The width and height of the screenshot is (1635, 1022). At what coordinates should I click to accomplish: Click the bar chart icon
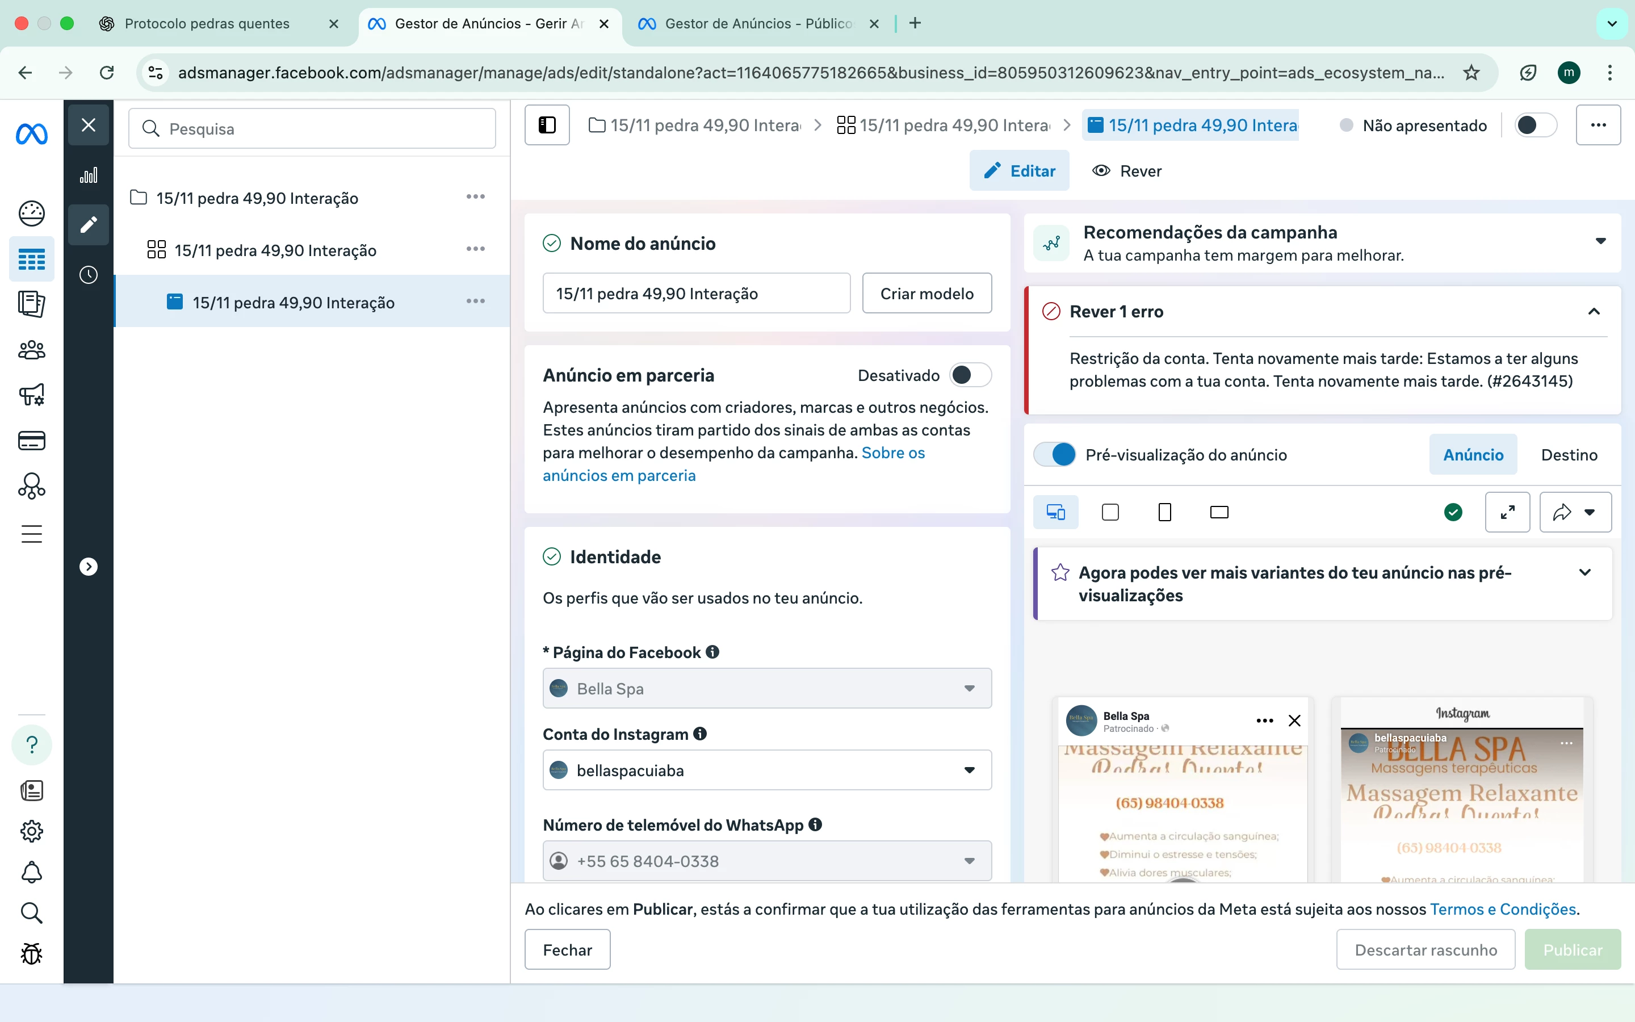89,176
